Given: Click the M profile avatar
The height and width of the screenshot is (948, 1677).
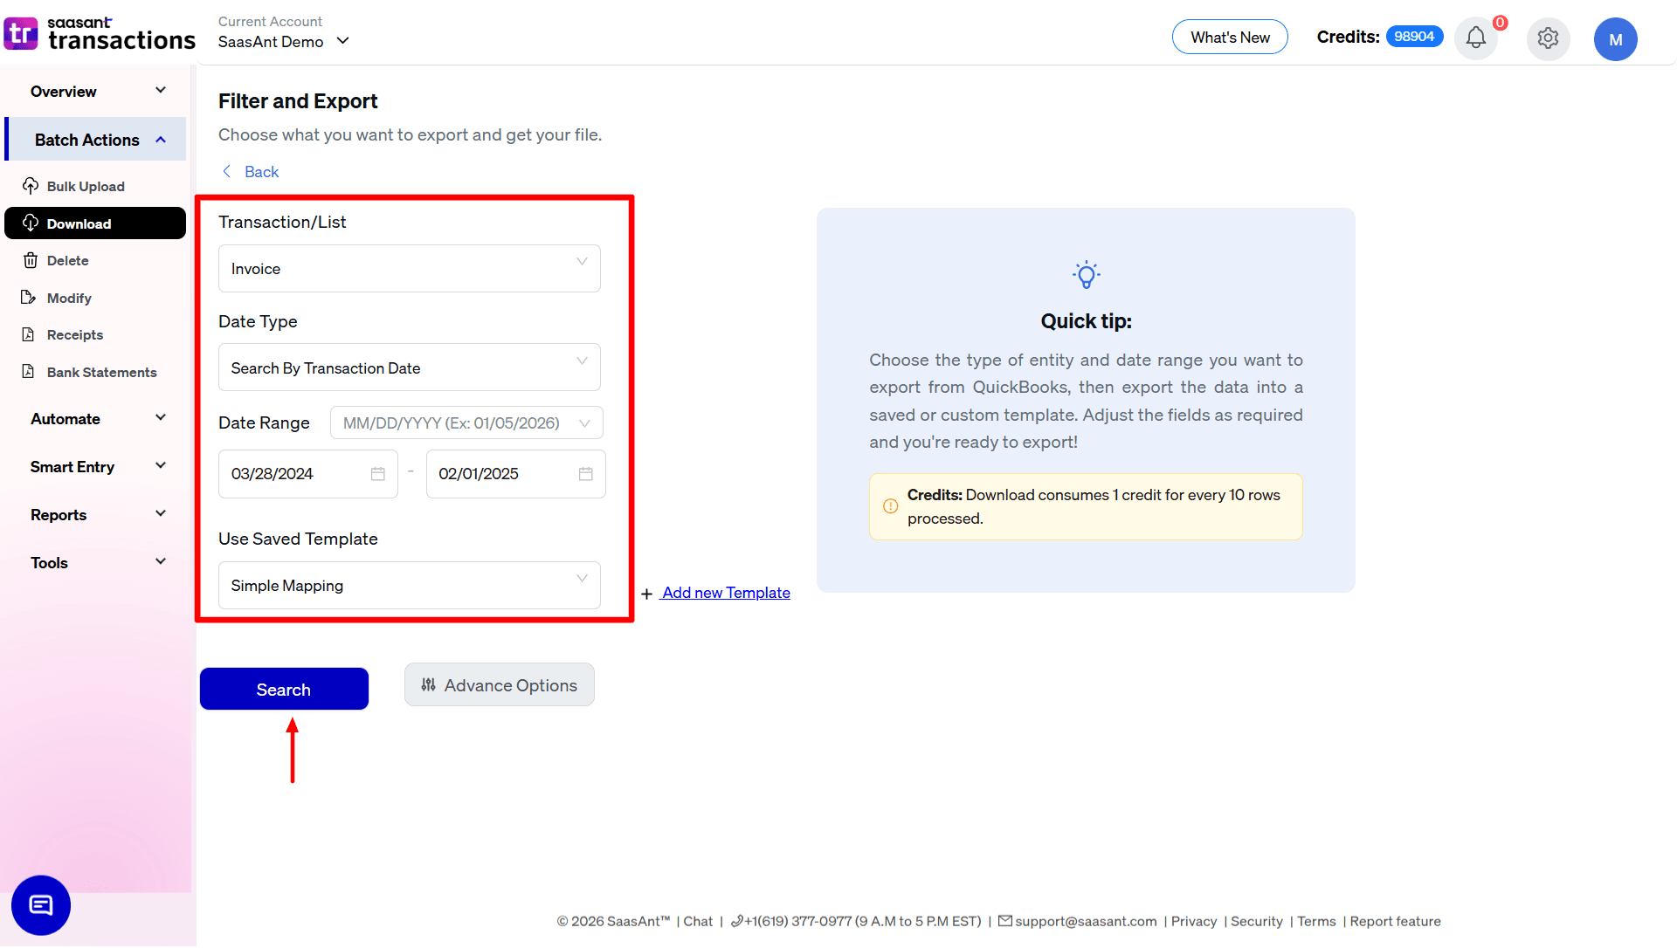Looking at the screenshot, I should (x=1616, y=38).
